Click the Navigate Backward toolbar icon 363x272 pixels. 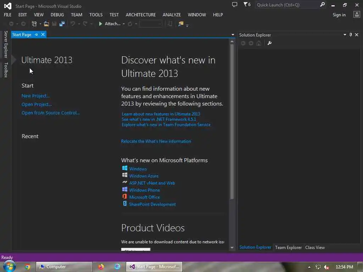[x=11, y=24]
